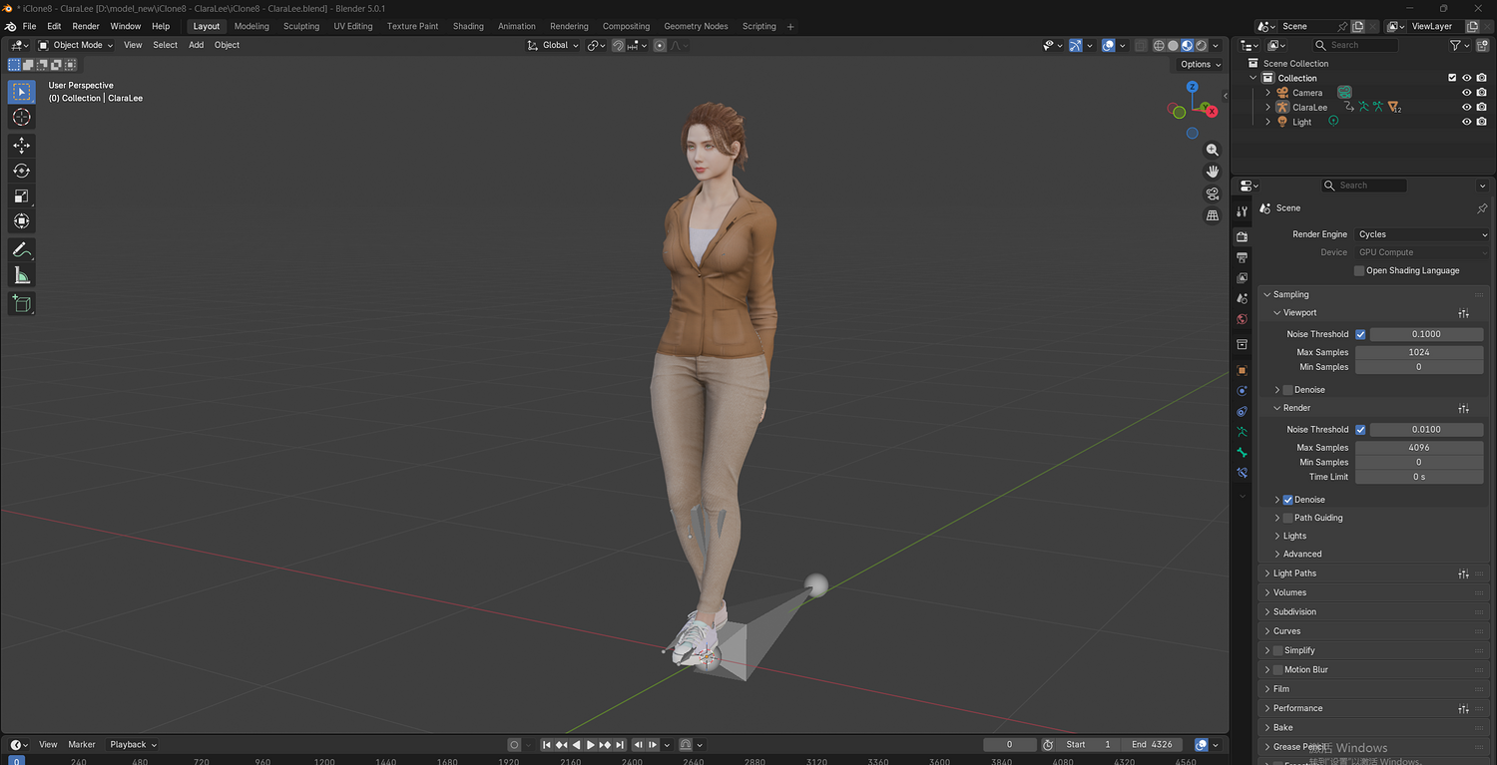Open the Tool properties tab

1242,211
